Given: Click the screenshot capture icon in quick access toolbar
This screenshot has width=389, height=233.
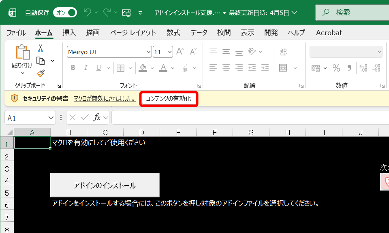Looking at the screenshot, I should coord(126,13).
